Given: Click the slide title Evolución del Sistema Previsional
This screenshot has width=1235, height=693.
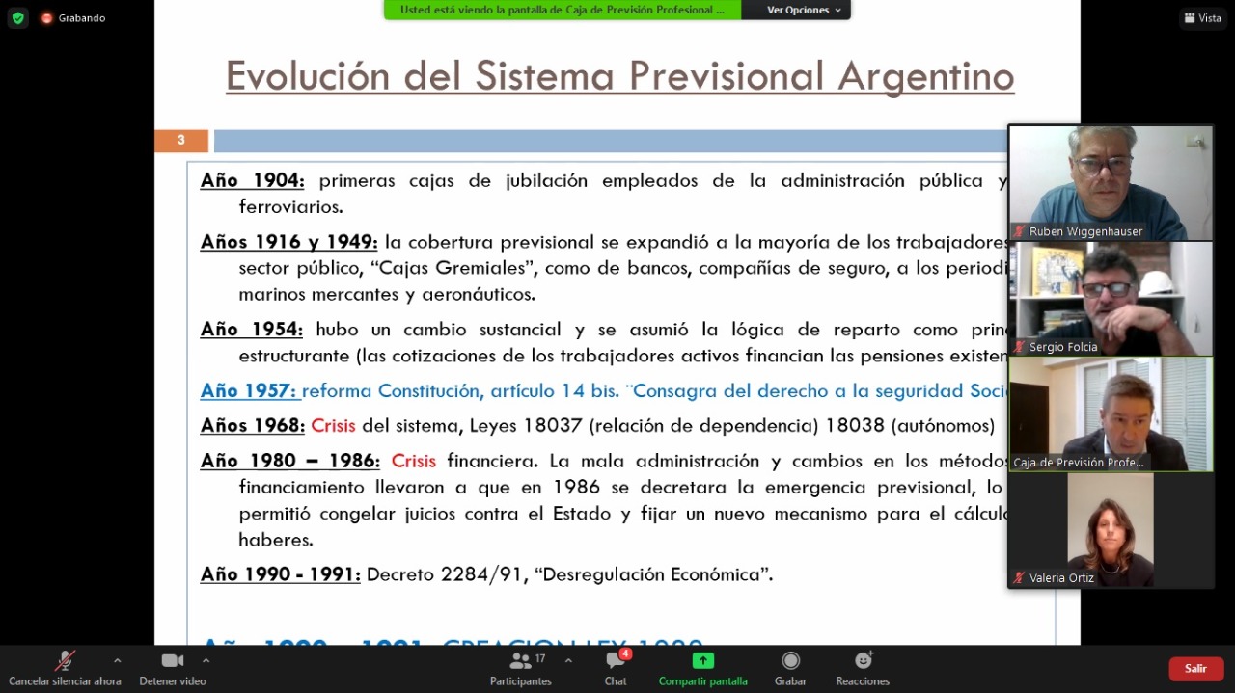Looking at the screenshot, I should pyautogui.click(x=619, y=76).
